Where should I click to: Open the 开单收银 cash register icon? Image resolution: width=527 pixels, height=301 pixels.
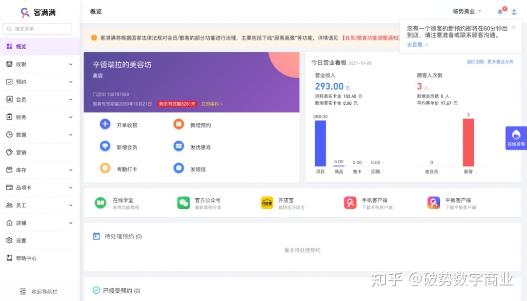105,124
